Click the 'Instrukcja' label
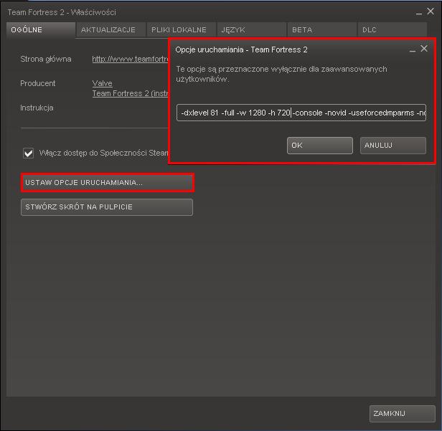The height and width of the screenshot is (431, 442). click(37, 108)
